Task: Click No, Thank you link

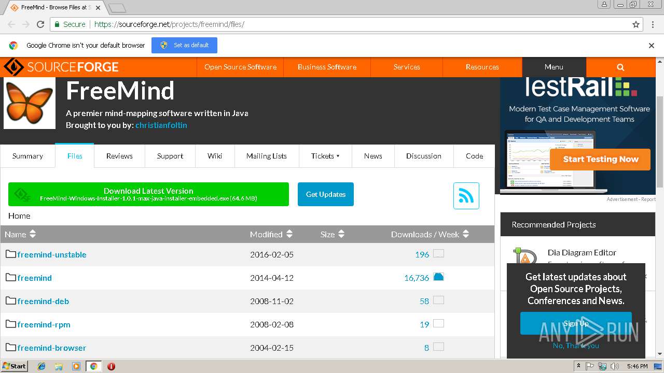Action: coord(576,346)
